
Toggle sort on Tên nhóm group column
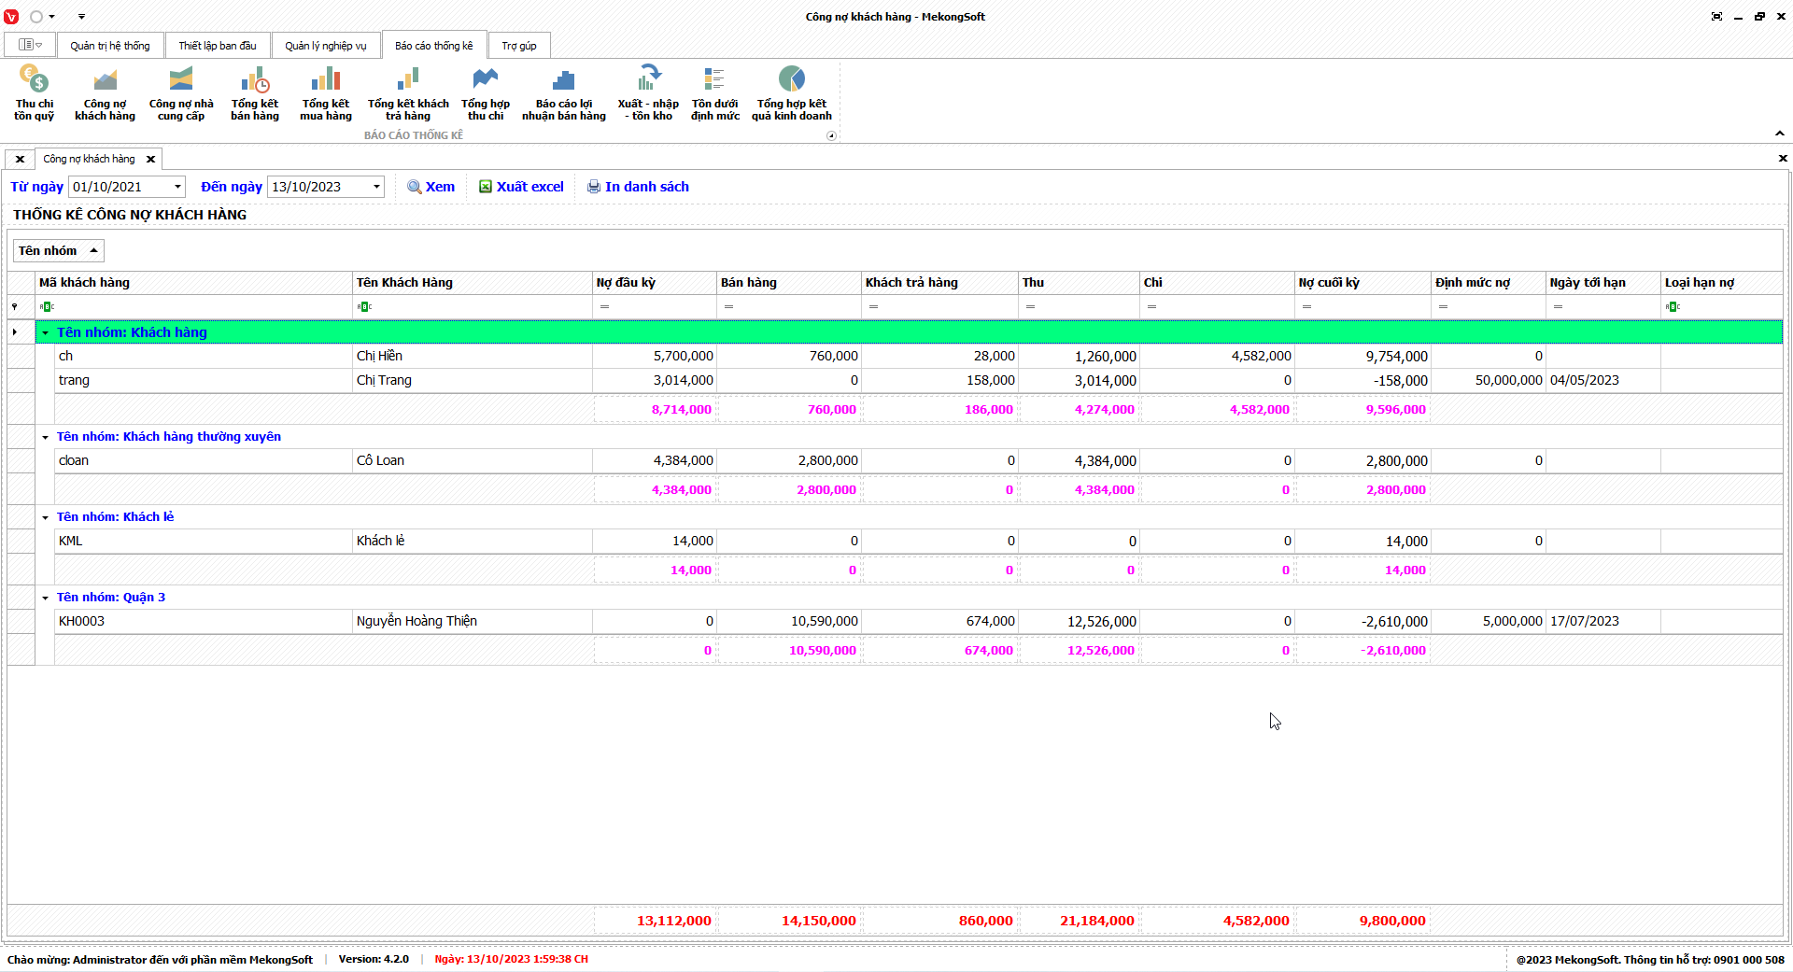(58, 250)
